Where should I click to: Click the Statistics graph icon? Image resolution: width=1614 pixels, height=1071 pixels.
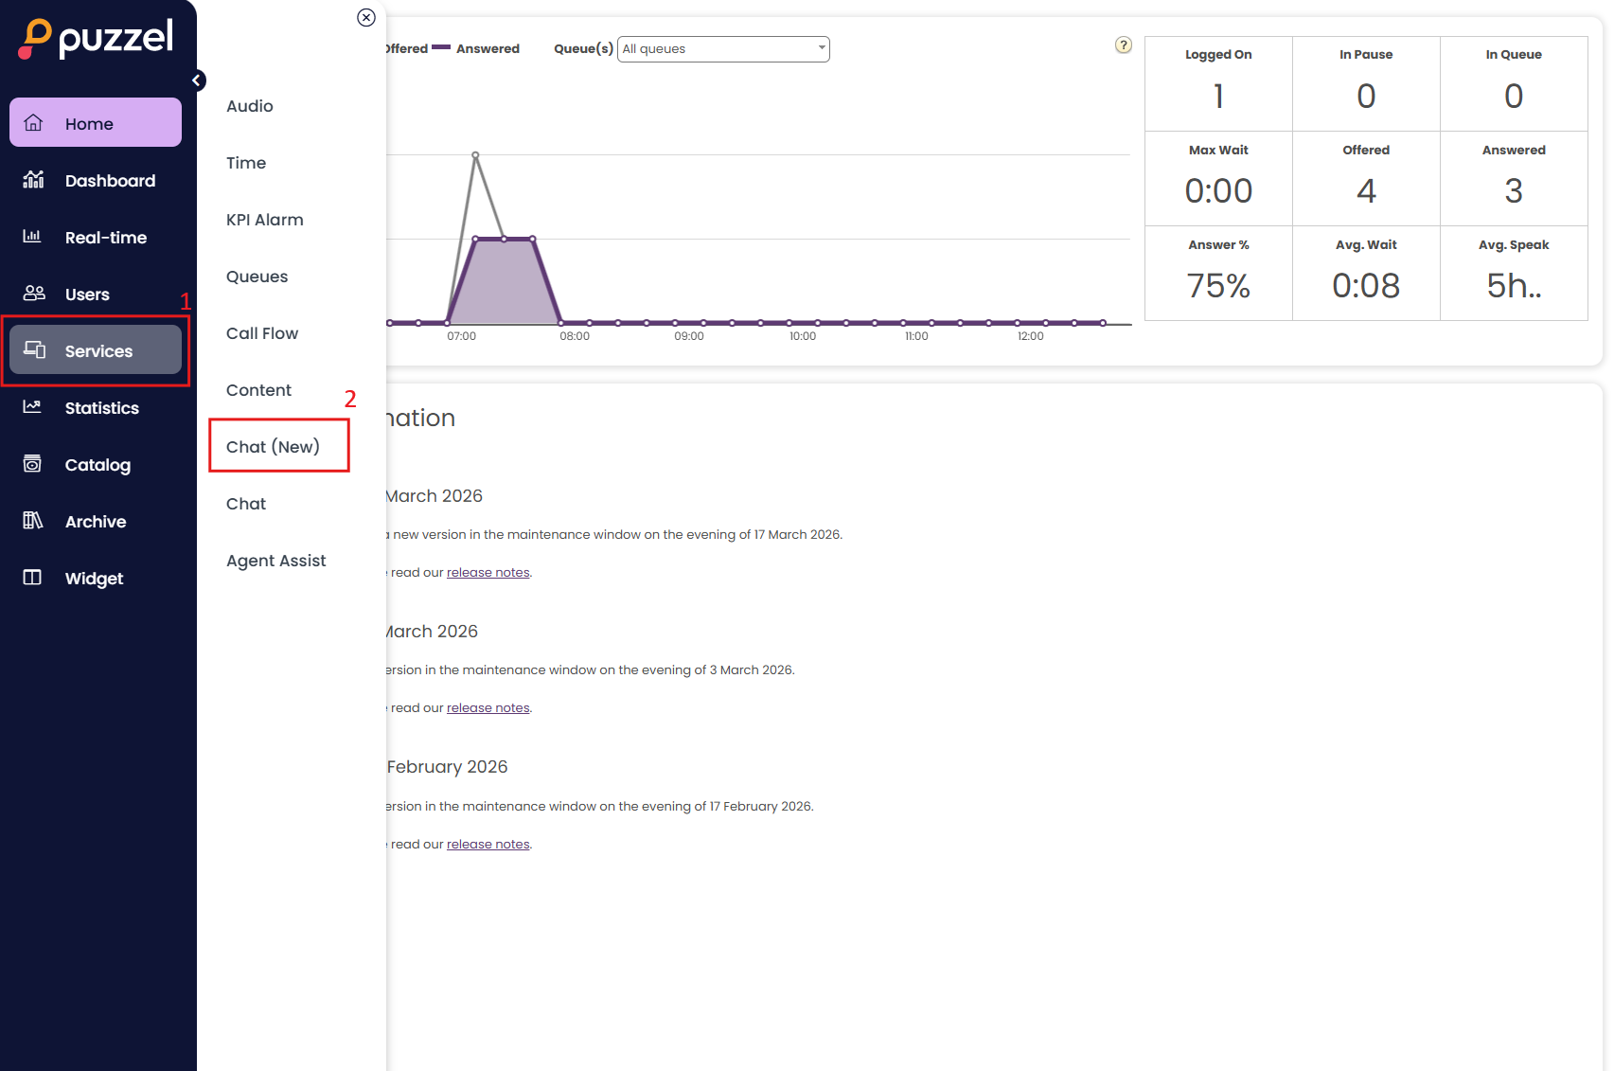pos(32,407)
